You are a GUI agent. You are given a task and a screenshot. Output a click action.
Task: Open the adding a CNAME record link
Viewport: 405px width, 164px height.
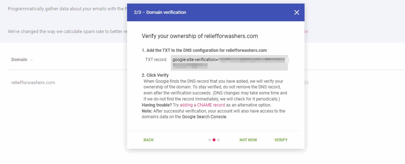(202, 105)
